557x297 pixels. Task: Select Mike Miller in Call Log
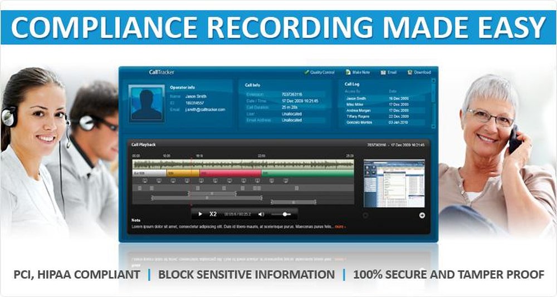pyautogui.click(x=385, y=105)
